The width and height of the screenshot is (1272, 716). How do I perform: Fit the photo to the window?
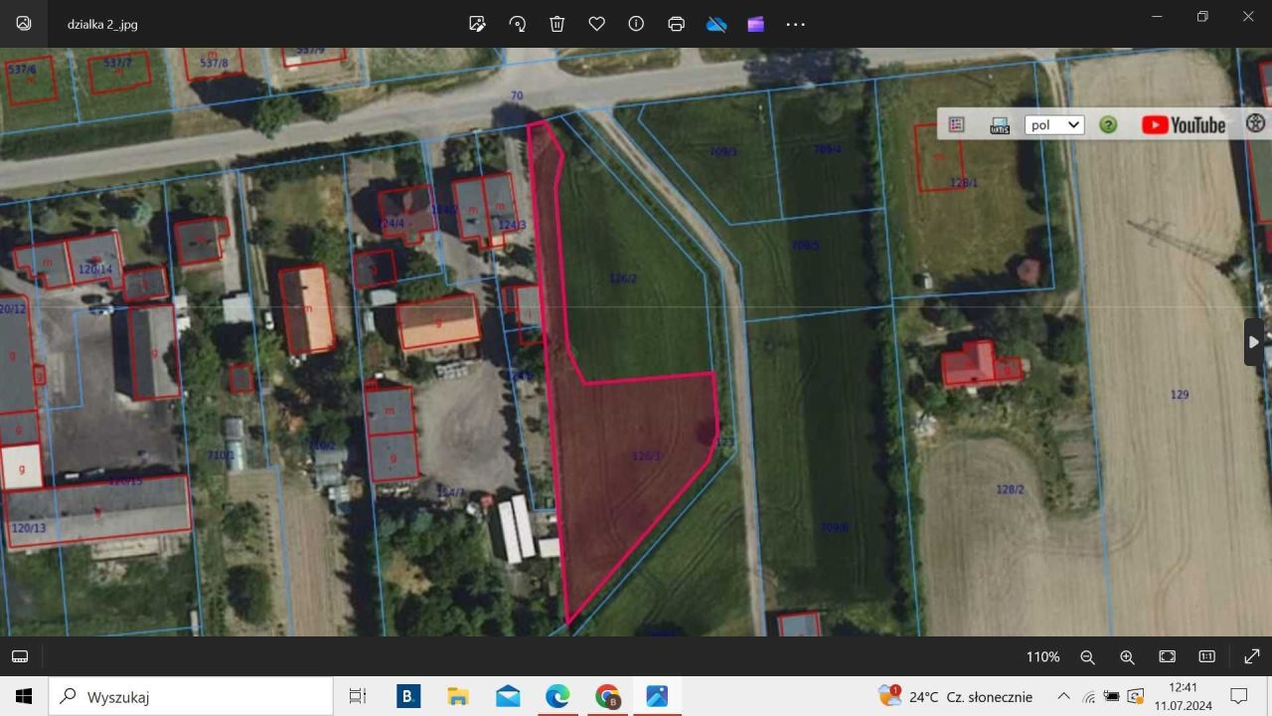click(1167, 656)
